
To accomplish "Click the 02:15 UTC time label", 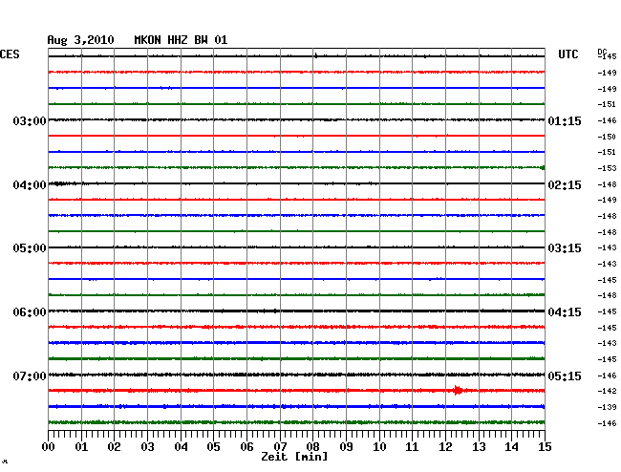I will (565, 185).
